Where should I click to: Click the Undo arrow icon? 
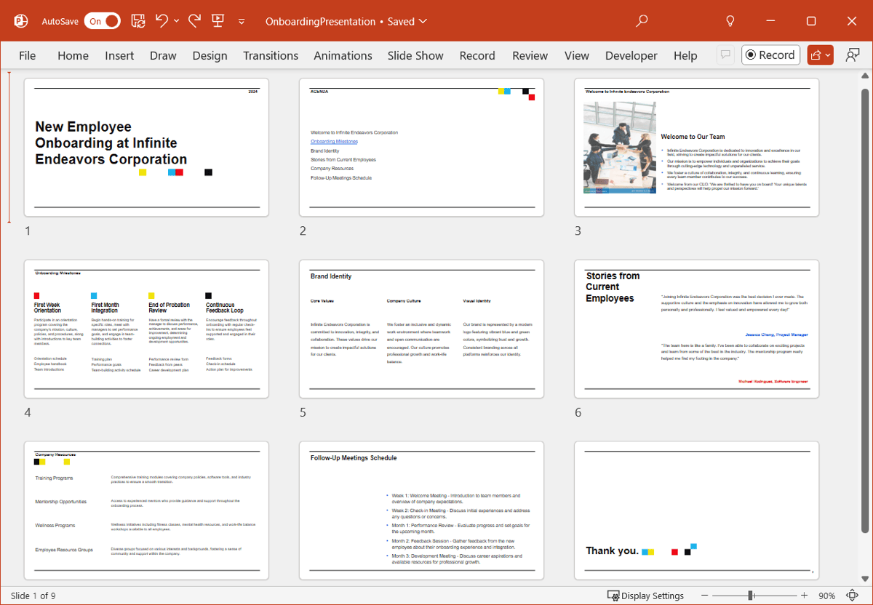tap(162, 20)
